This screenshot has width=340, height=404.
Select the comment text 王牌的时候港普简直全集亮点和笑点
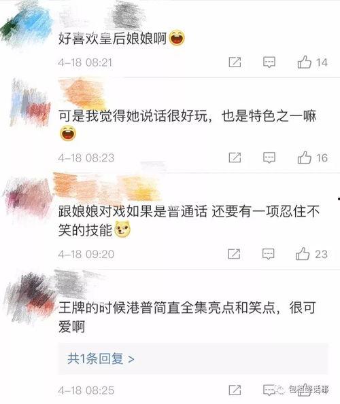(x=169, y=307)
